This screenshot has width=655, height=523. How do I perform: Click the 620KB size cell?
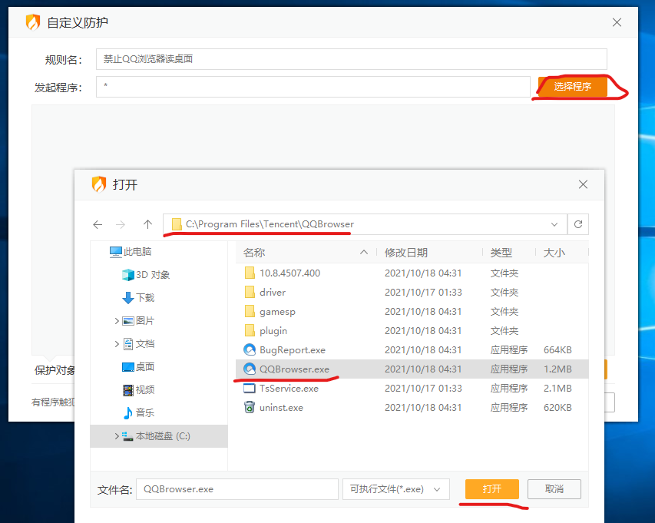point(557,408)
